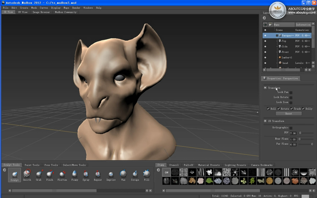Open the Mesh menu
The width and height of the screenshot is (317, 198).
34,7
